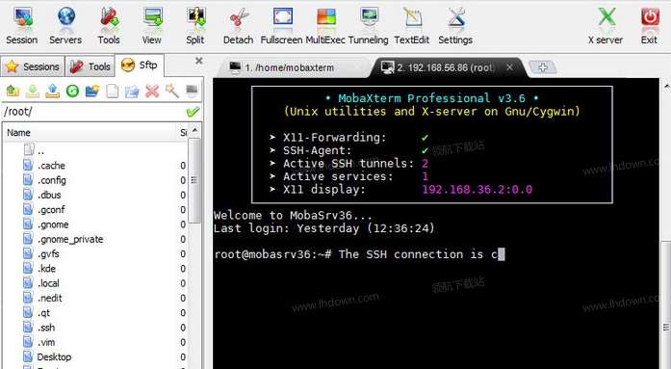The image size is (671, 369).
Task: Click the SFTP download icon
Action: [33, 91]
